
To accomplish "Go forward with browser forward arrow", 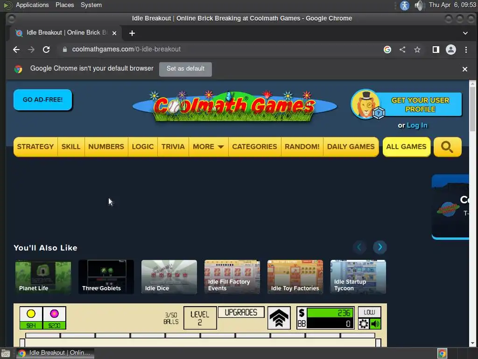I will pos(31,50).
